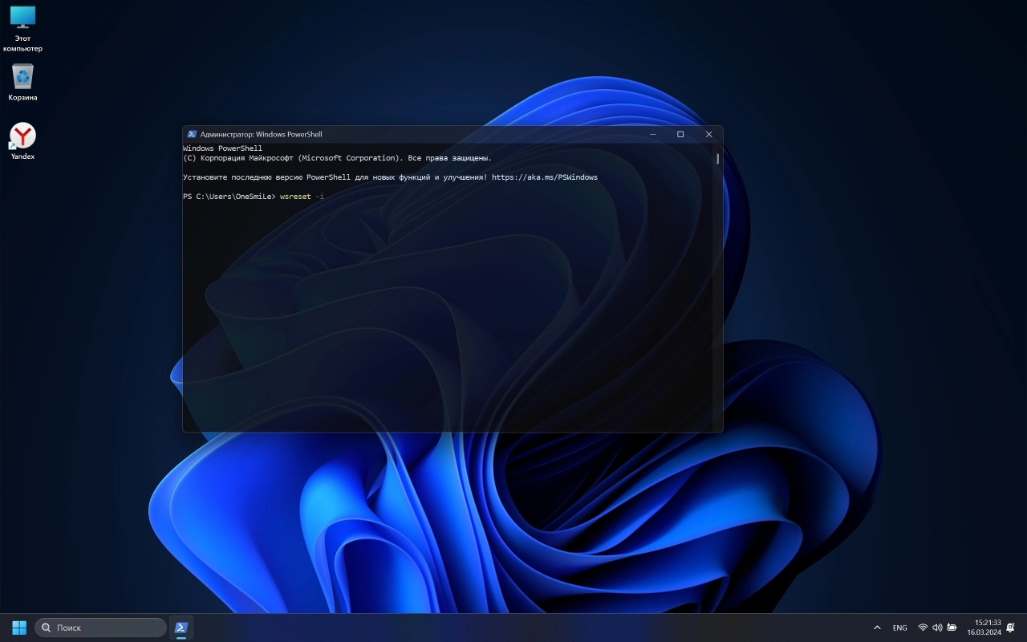This screenshot has height=642, width=1027.
Task: Click the PowerShell icon on the taskbar
Action: 181,628
